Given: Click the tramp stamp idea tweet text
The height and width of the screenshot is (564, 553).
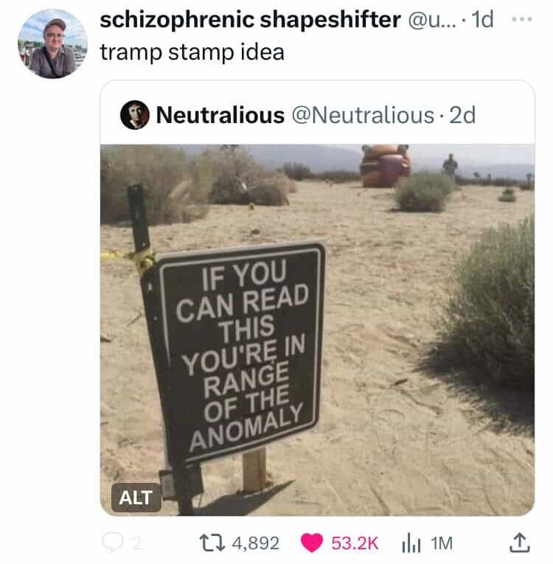Looking at the screenshot, I should click(192, 52).
